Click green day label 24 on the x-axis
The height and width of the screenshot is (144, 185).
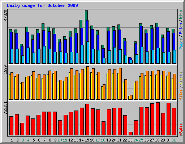pyautogui.click(x=135, y=140)
